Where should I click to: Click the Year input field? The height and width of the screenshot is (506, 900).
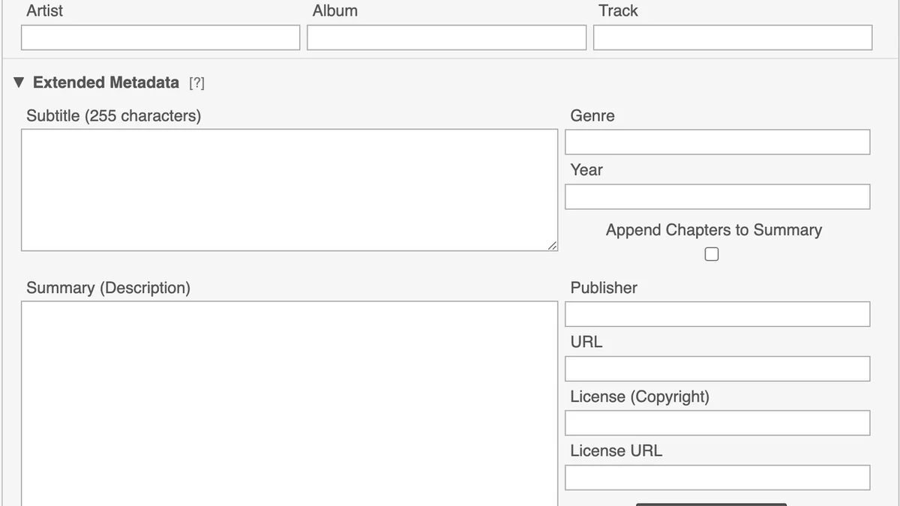[x=718, y=196]
